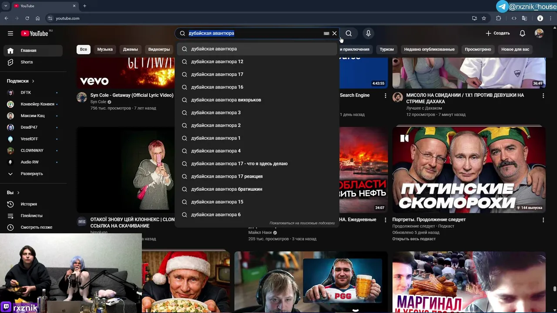Open Конвейер Конвея subscription
Image resolution: width=557 pixels, height=313 pixels.
[33, 104]
